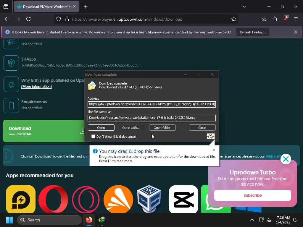Click the taskbar Search box

(x=49, y=220)
